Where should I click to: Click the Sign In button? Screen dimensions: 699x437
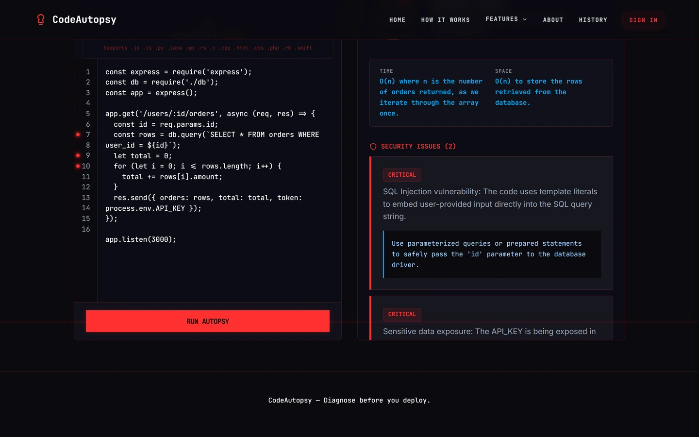(643, 20)
